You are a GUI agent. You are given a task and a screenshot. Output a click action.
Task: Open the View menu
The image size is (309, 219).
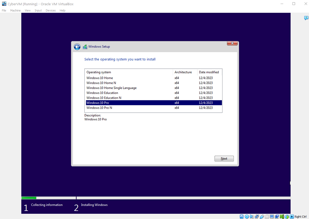(28, 11)
